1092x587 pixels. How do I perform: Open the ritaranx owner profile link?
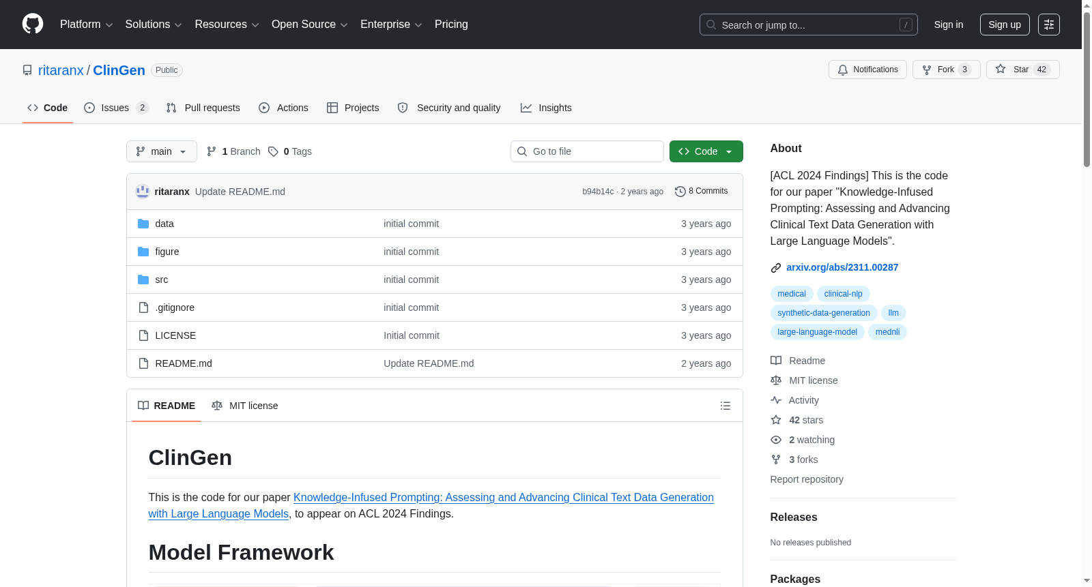[x=61, y=70]
